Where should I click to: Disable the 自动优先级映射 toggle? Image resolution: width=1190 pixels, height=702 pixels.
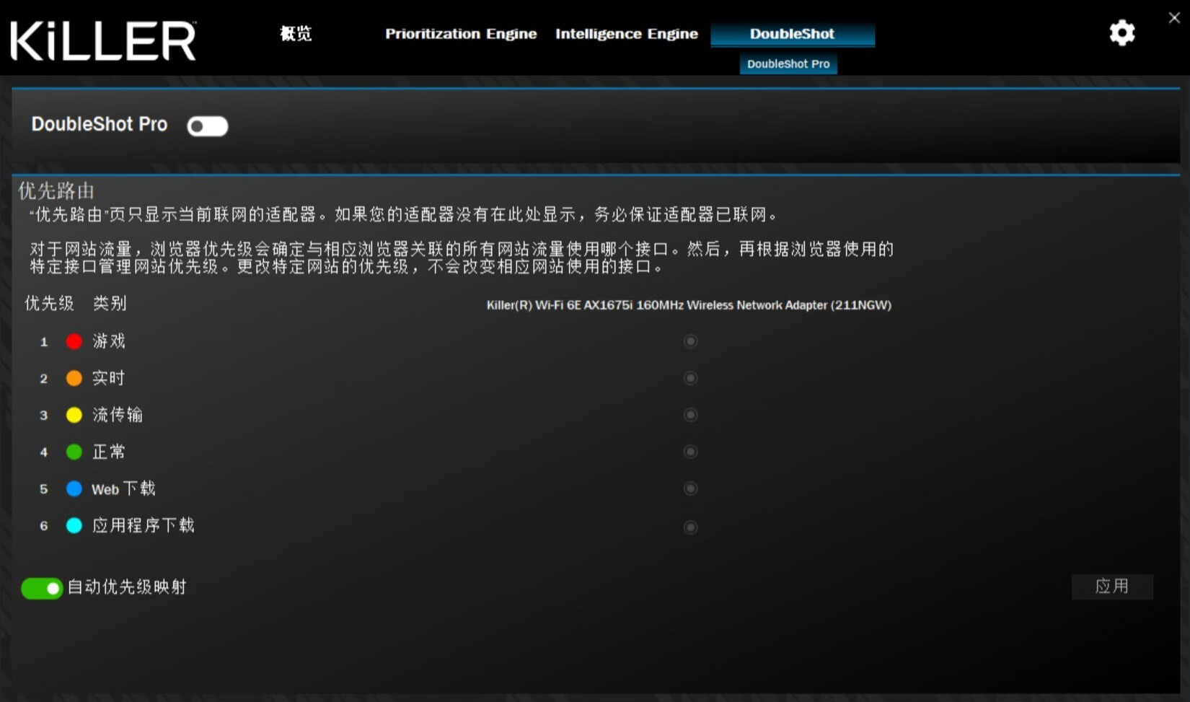41,588
